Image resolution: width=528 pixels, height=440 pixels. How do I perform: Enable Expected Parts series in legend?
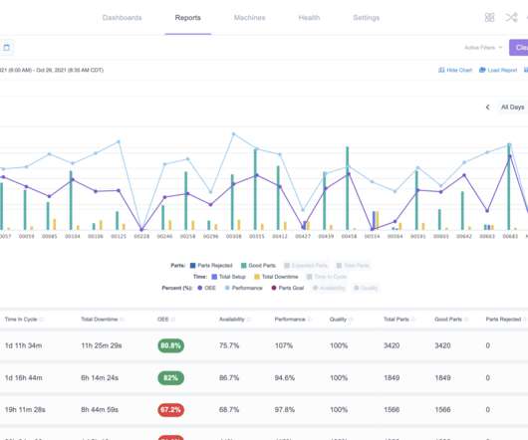click(306, 266)
